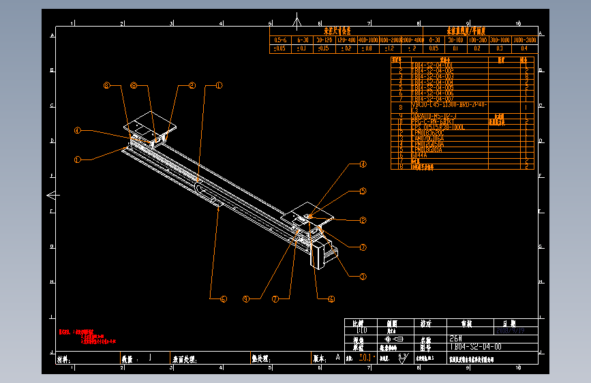Viewport: 591px width, 383px height.
Task: Select part number TB04-S2-04-006 in parts list
Action: 432,93
